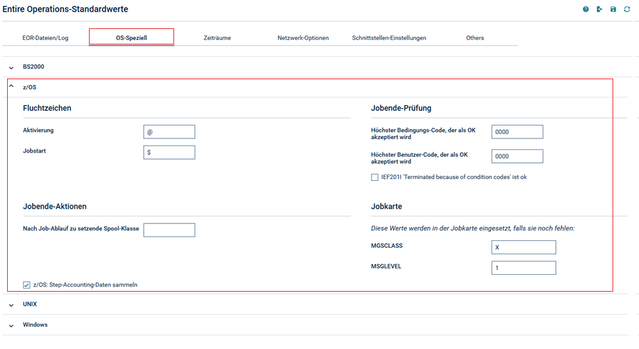
Task: Click the MGSCLASS input field
Action: click(524, 247)
